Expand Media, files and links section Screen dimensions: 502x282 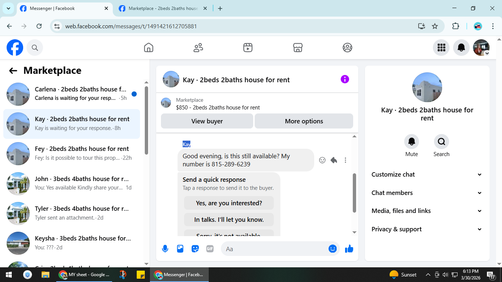(427, 211)
